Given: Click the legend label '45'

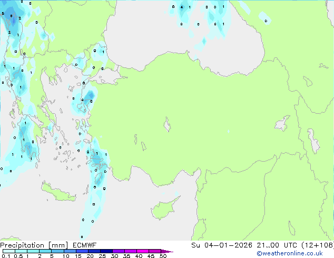Looking at the screenshot, I should coord(151,256).
